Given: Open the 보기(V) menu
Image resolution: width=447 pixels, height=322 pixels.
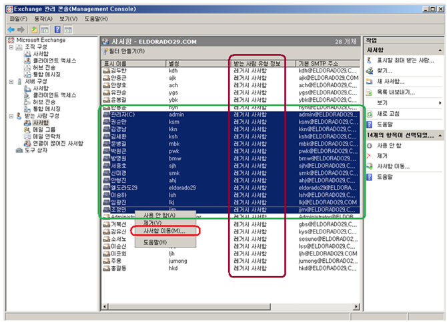Looking at the screenshot, I should point(69,19).
